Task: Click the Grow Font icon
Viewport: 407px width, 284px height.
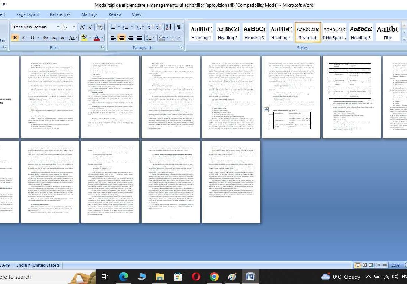Action: click(x=82, y=27)
